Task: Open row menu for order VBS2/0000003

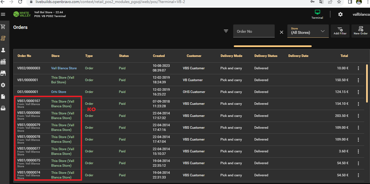Action: point(358,68)
